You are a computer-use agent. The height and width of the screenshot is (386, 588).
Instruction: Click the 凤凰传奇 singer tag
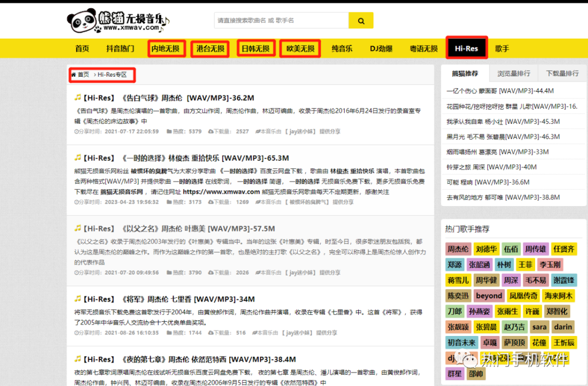[523, 296]
